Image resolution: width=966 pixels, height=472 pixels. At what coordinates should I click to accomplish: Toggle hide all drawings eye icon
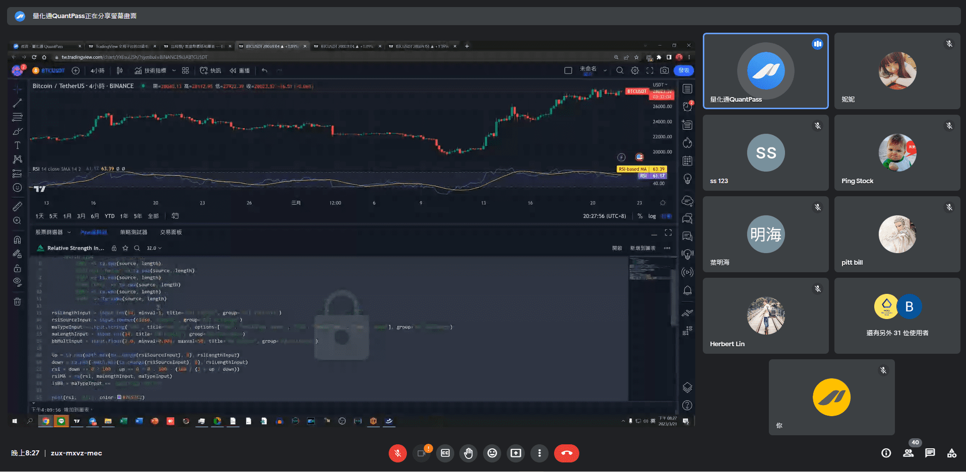pos(17,282)
